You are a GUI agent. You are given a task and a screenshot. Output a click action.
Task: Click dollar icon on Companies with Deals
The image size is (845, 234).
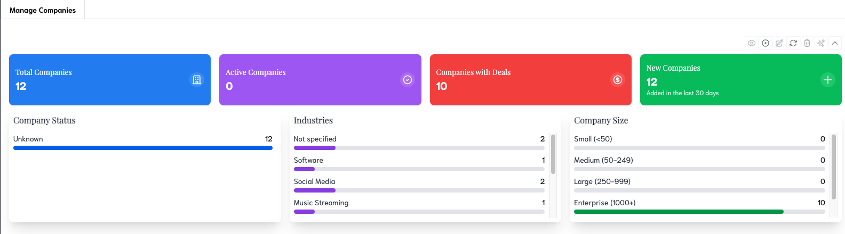coord(618,80)
